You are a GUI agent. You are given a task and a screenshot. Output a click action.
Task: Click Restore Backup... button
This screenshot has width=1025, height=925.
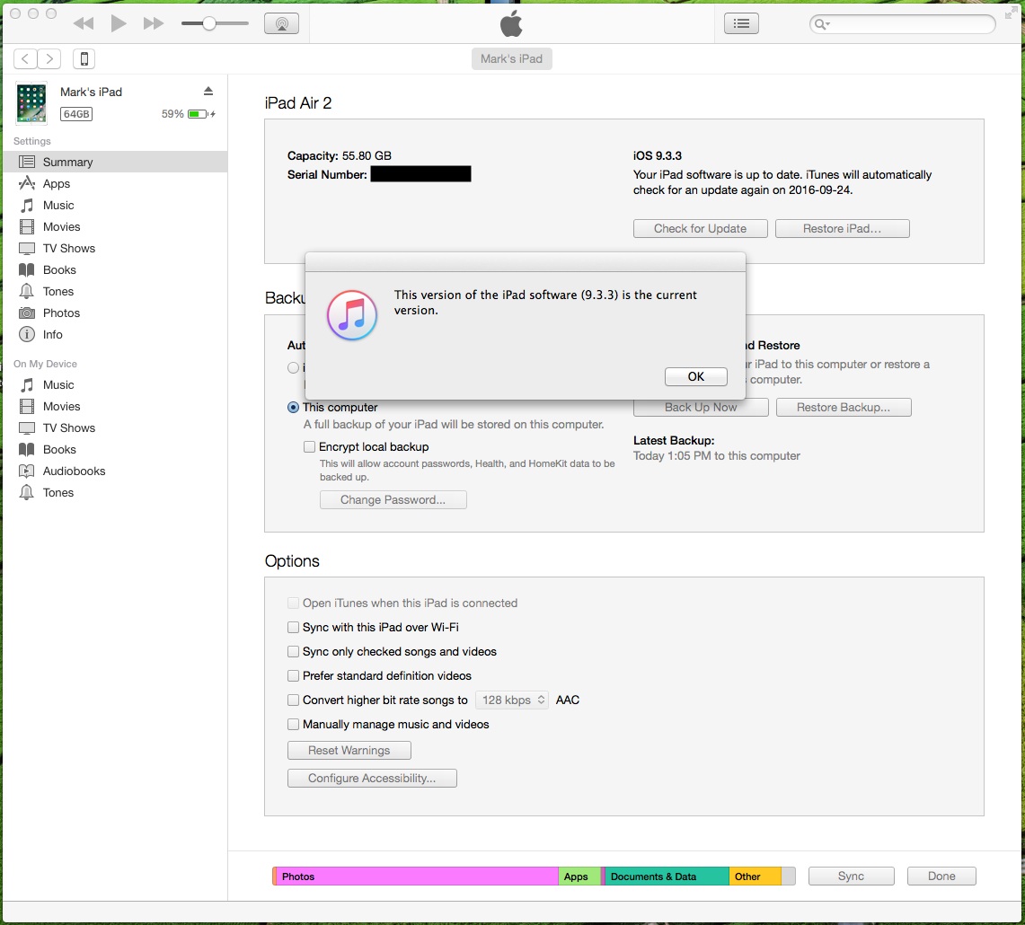844,407
